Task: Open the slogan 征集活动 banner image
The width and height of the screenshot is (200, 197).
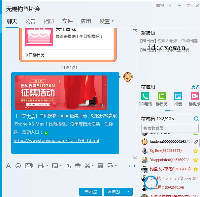Action: point(61,93)
